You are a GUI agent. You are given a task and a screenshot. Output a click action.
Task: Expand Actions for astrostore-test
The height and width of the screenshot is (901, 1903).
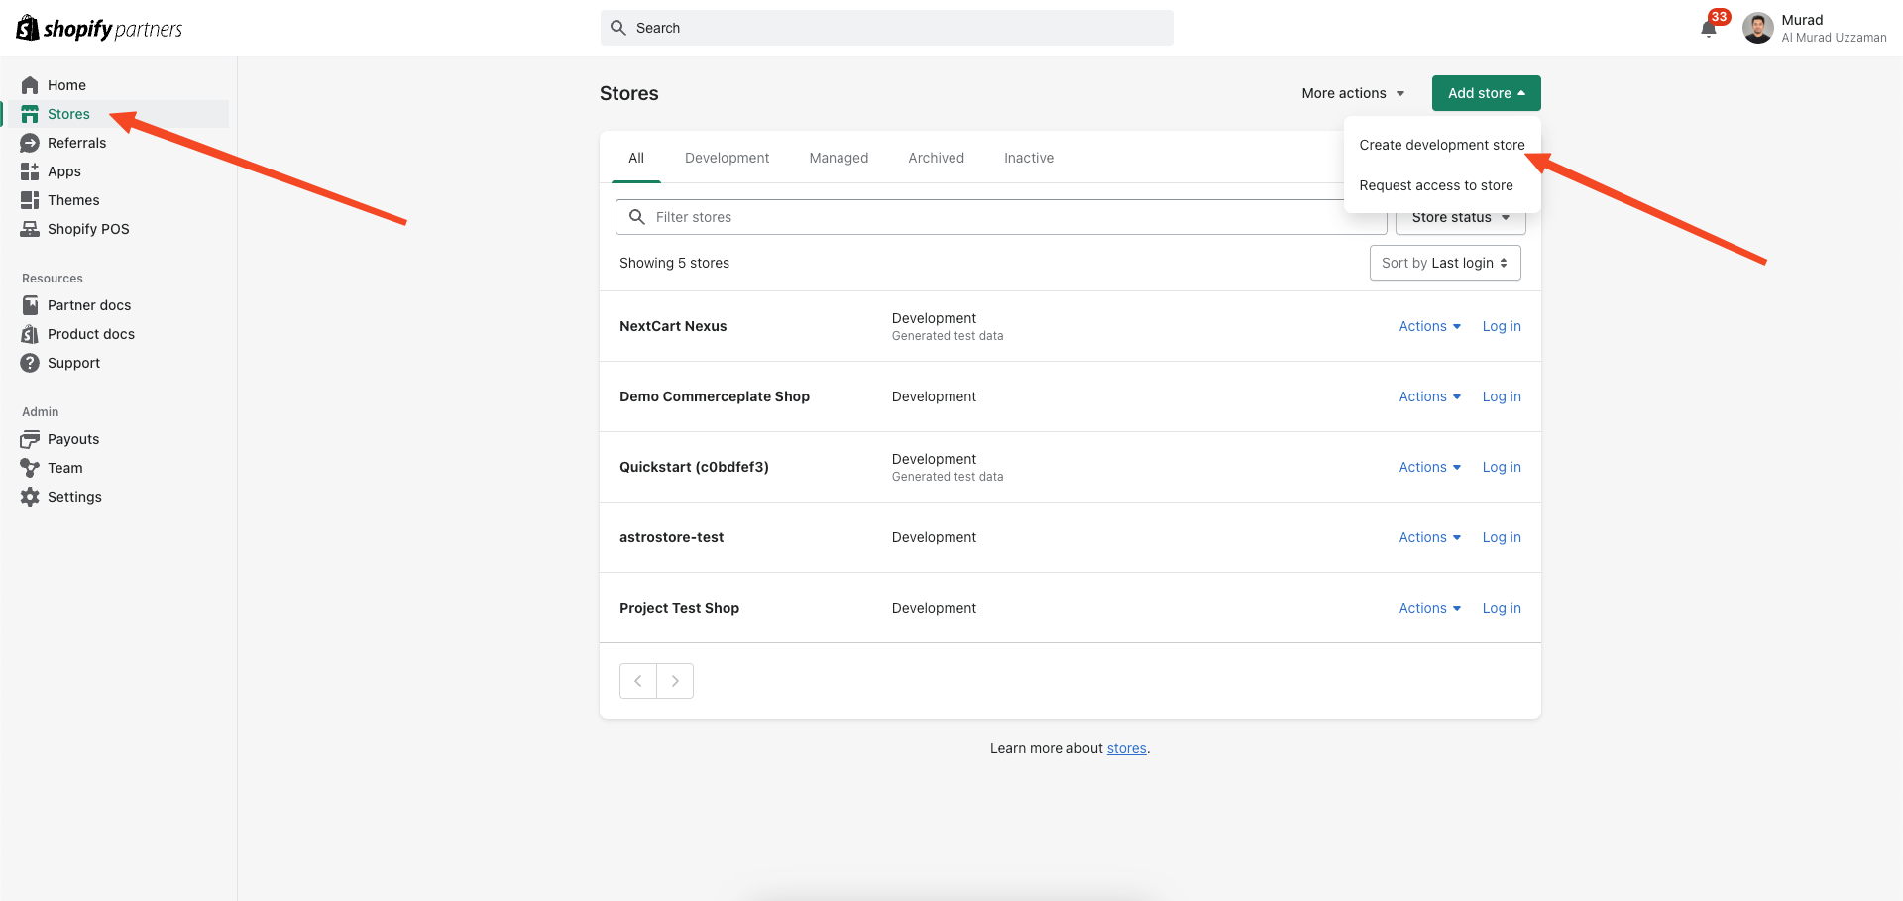pos(1430,537)
